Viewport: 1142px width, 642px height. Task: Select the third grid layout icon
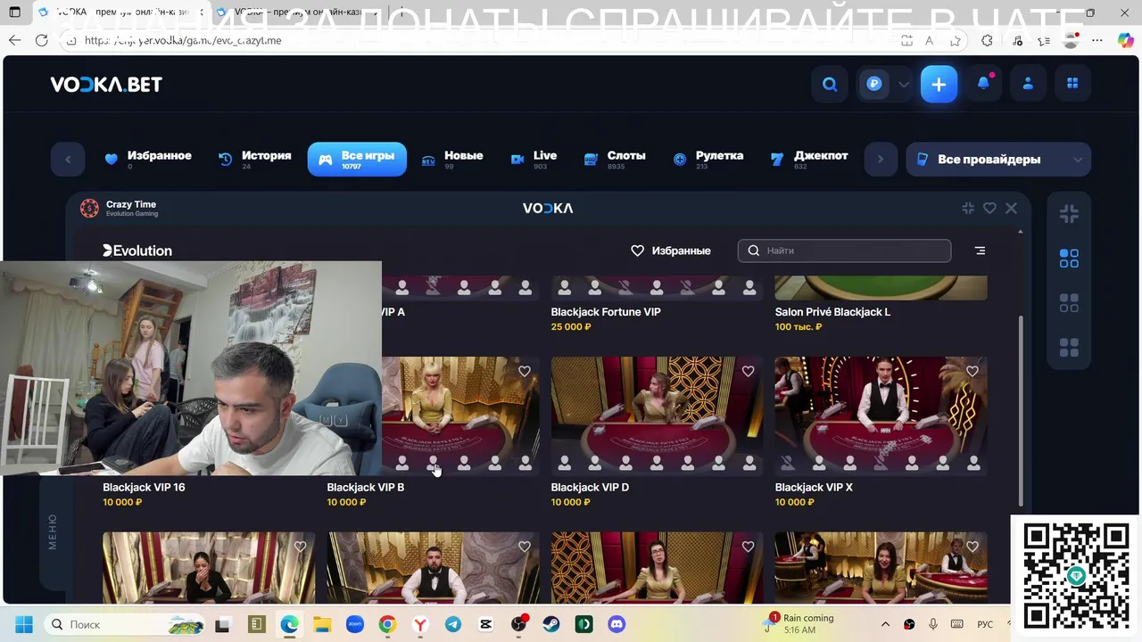[x=1069, y=303]
